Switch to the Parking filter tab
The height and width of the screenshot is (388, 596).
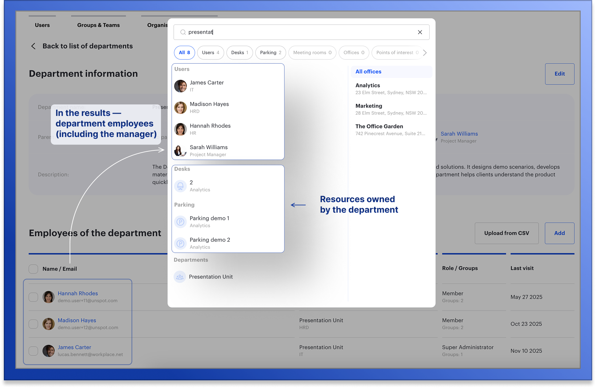[271, 53]
